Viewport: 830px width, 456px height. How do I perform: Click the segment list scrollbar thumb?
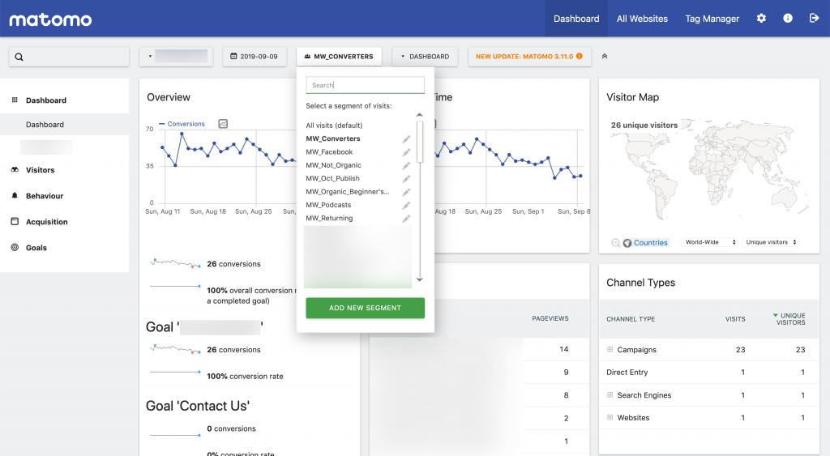pos(420,141)
